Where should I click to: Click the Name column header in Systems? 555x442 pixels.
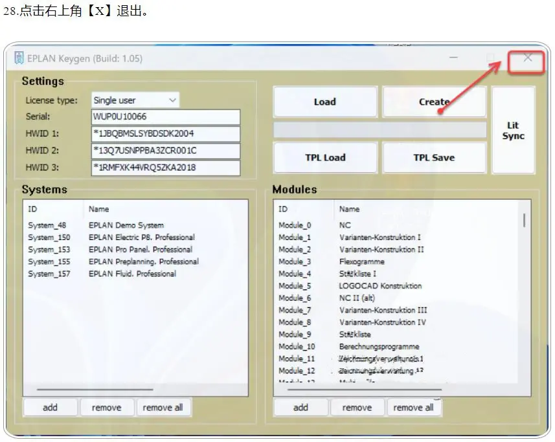(98, 209)
